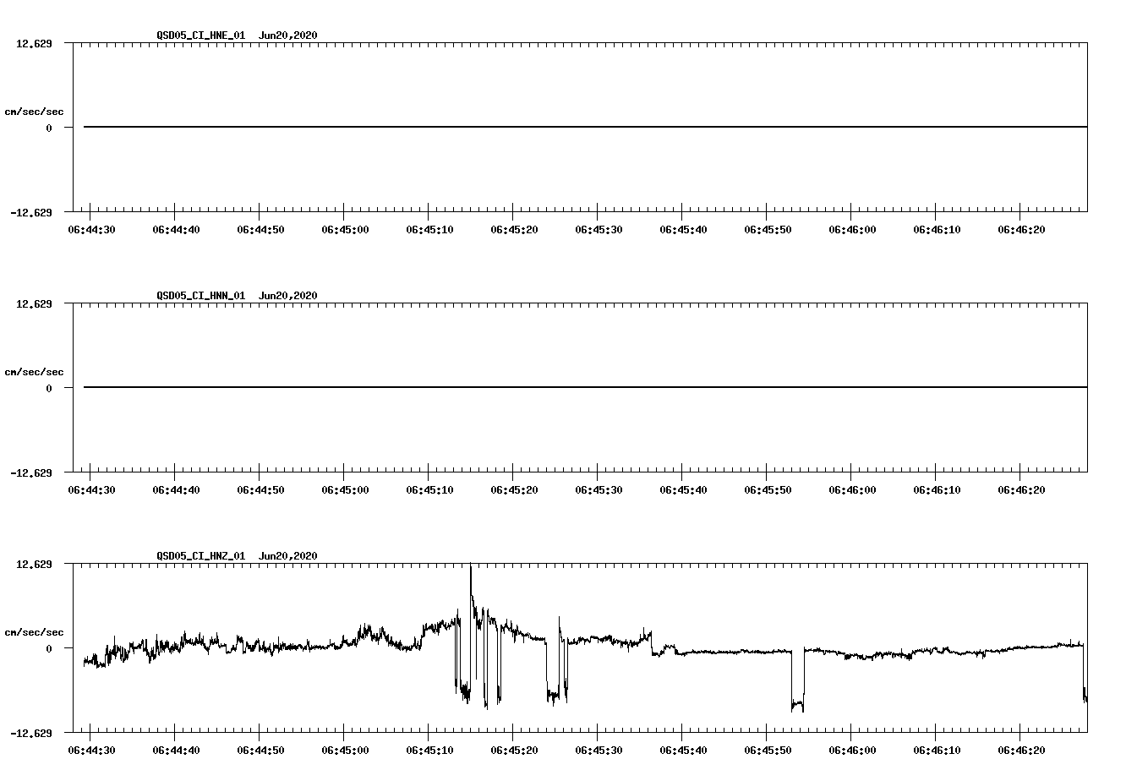Click the 12.629 maximum label on HNN plot

click(x=34, y=303)
